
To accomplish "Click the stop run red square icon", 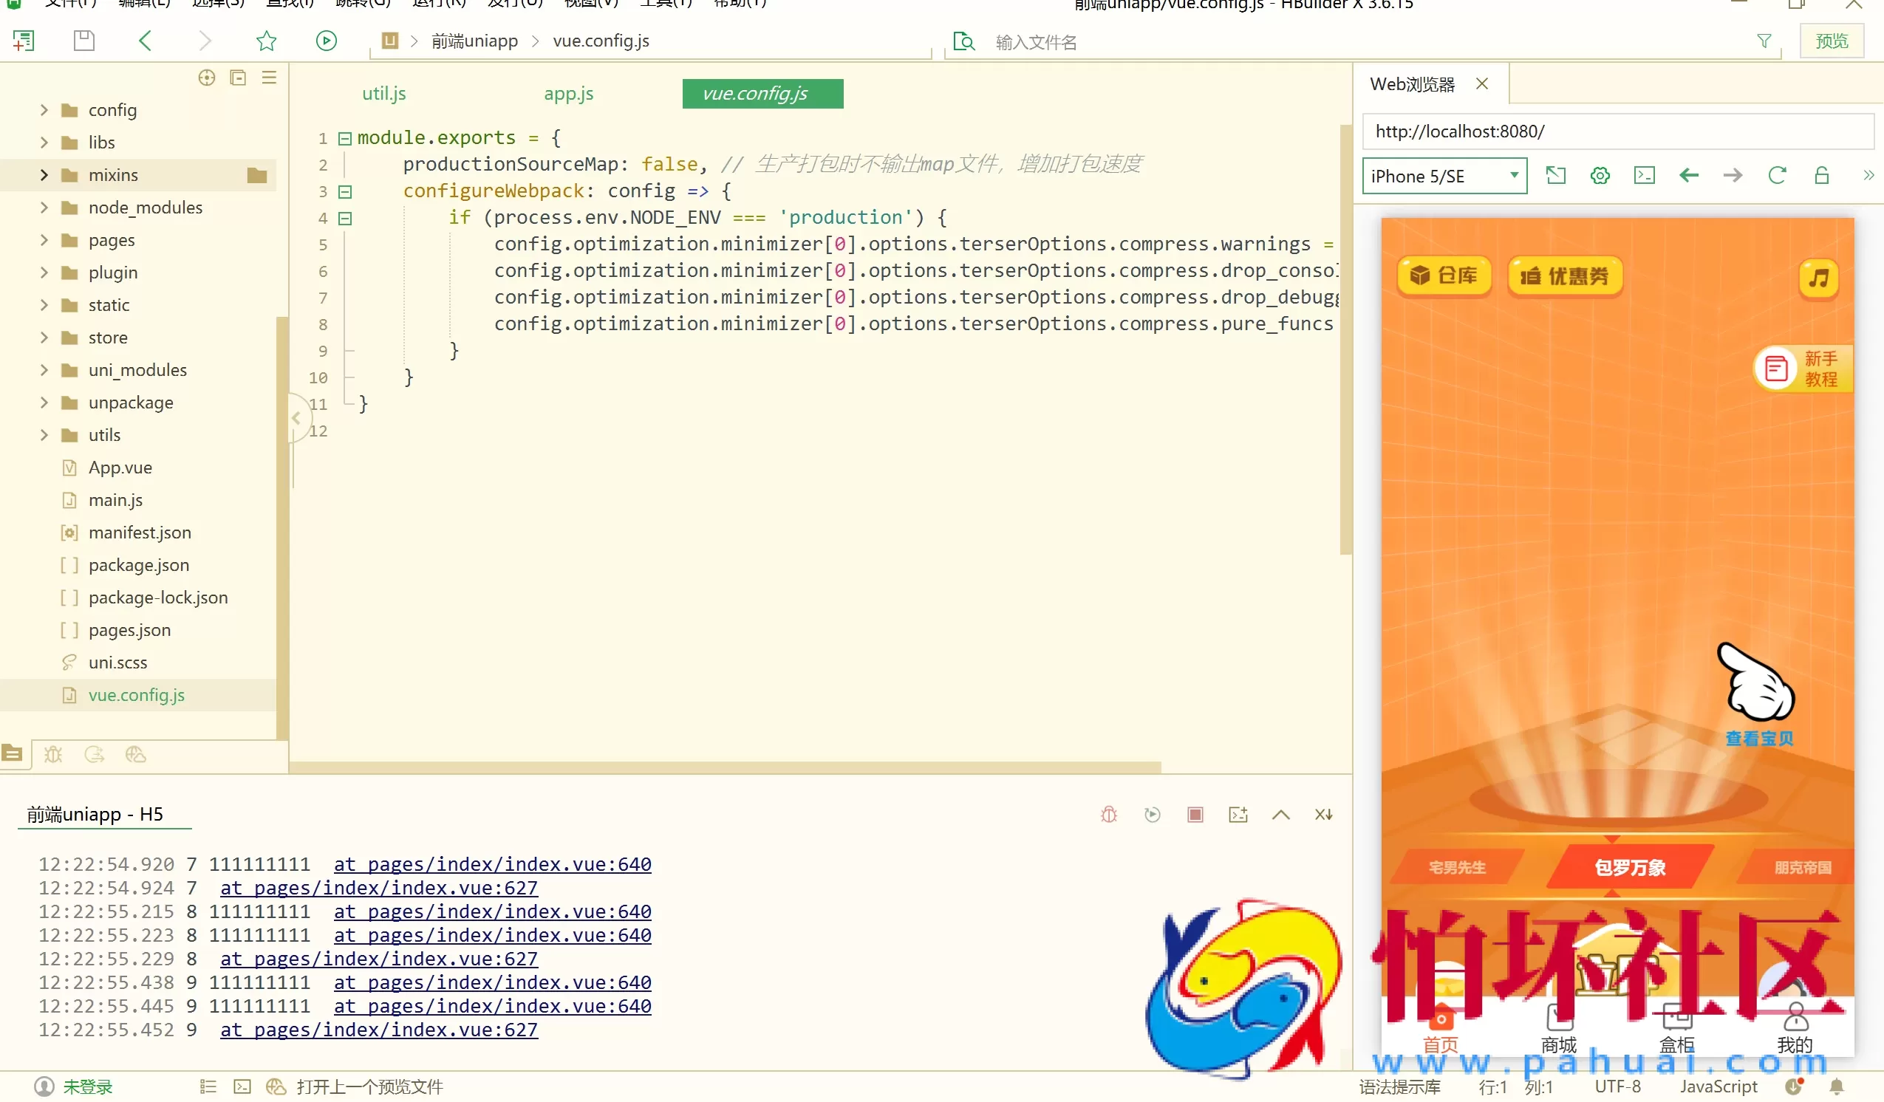I will [1195, 814].
